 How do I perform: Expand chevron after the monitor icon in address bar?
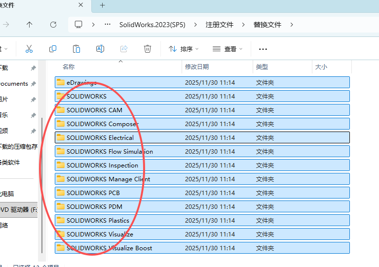click(93, 25)
